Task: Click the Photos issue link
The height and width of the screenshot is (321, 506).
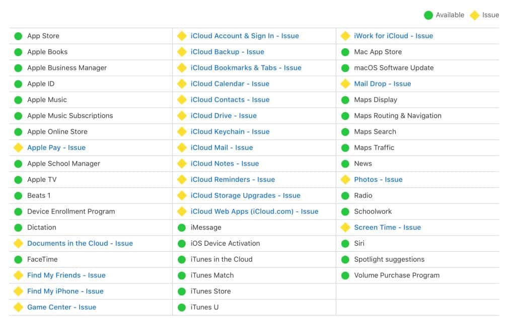Action: tap(378, 180)
